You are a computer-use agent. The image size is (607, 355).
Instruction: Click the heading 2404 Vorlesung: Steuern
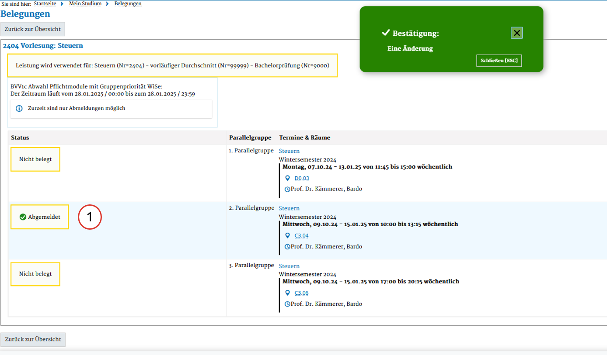click(x=43, y=45)
